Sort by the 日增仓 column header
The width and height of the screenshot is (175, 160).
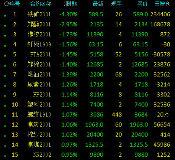click(162, 4)
